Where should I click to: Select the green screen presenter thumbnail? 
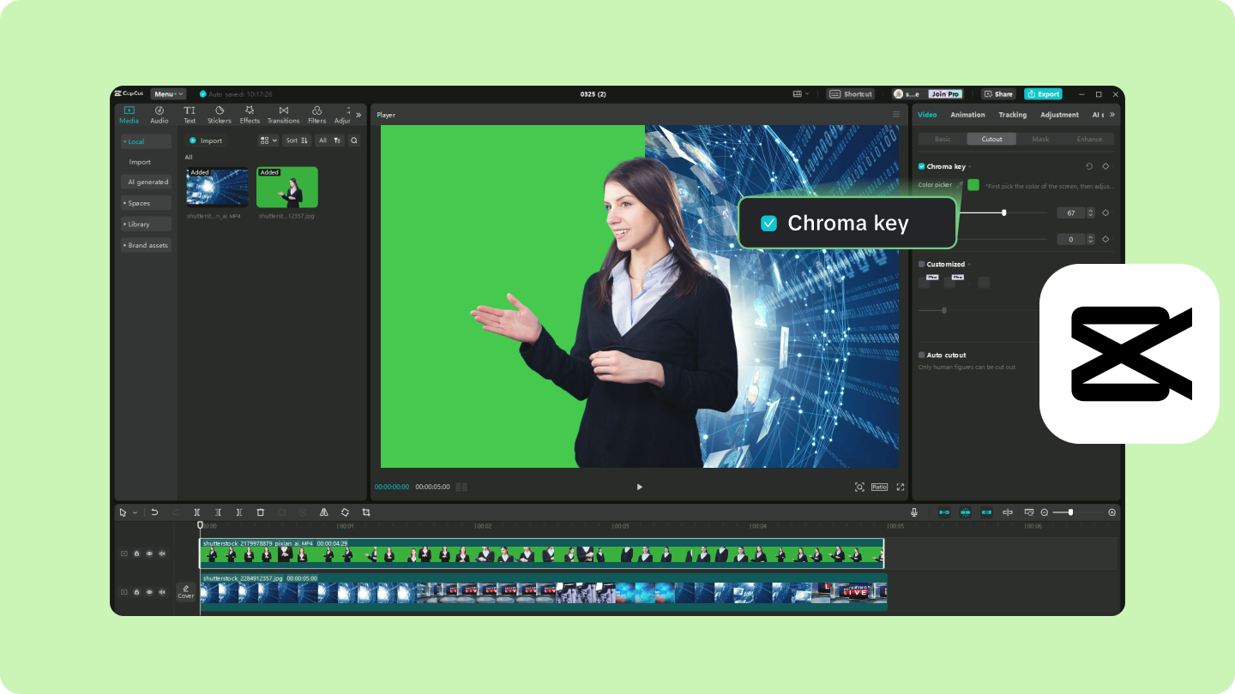[287, 187]
